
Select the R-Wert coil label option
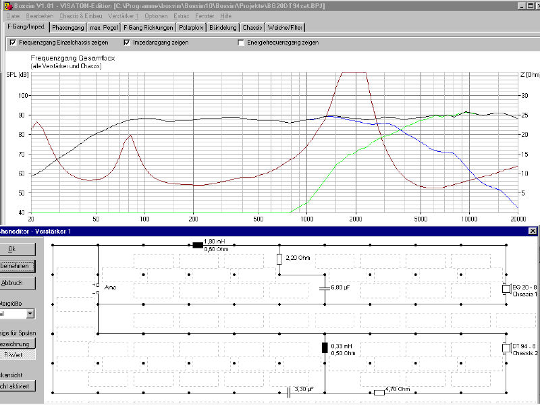pos(17,354)
